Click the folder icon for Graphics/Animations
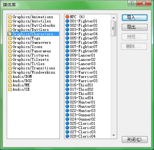This screenshot has width=154, height=150. coord(10,17)
